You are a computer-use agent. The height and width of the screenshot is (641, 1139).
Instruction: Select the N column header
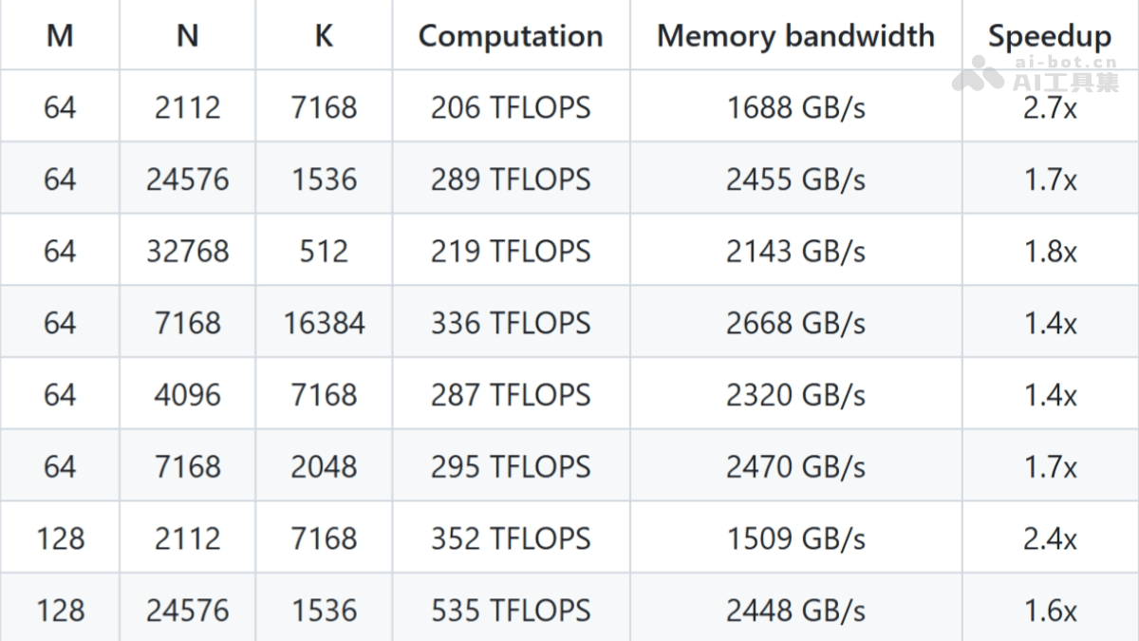[188, 36]
